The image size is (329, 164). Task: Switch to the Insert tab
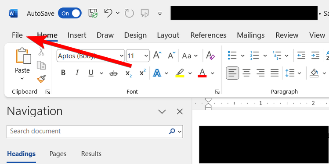(77, 35)
